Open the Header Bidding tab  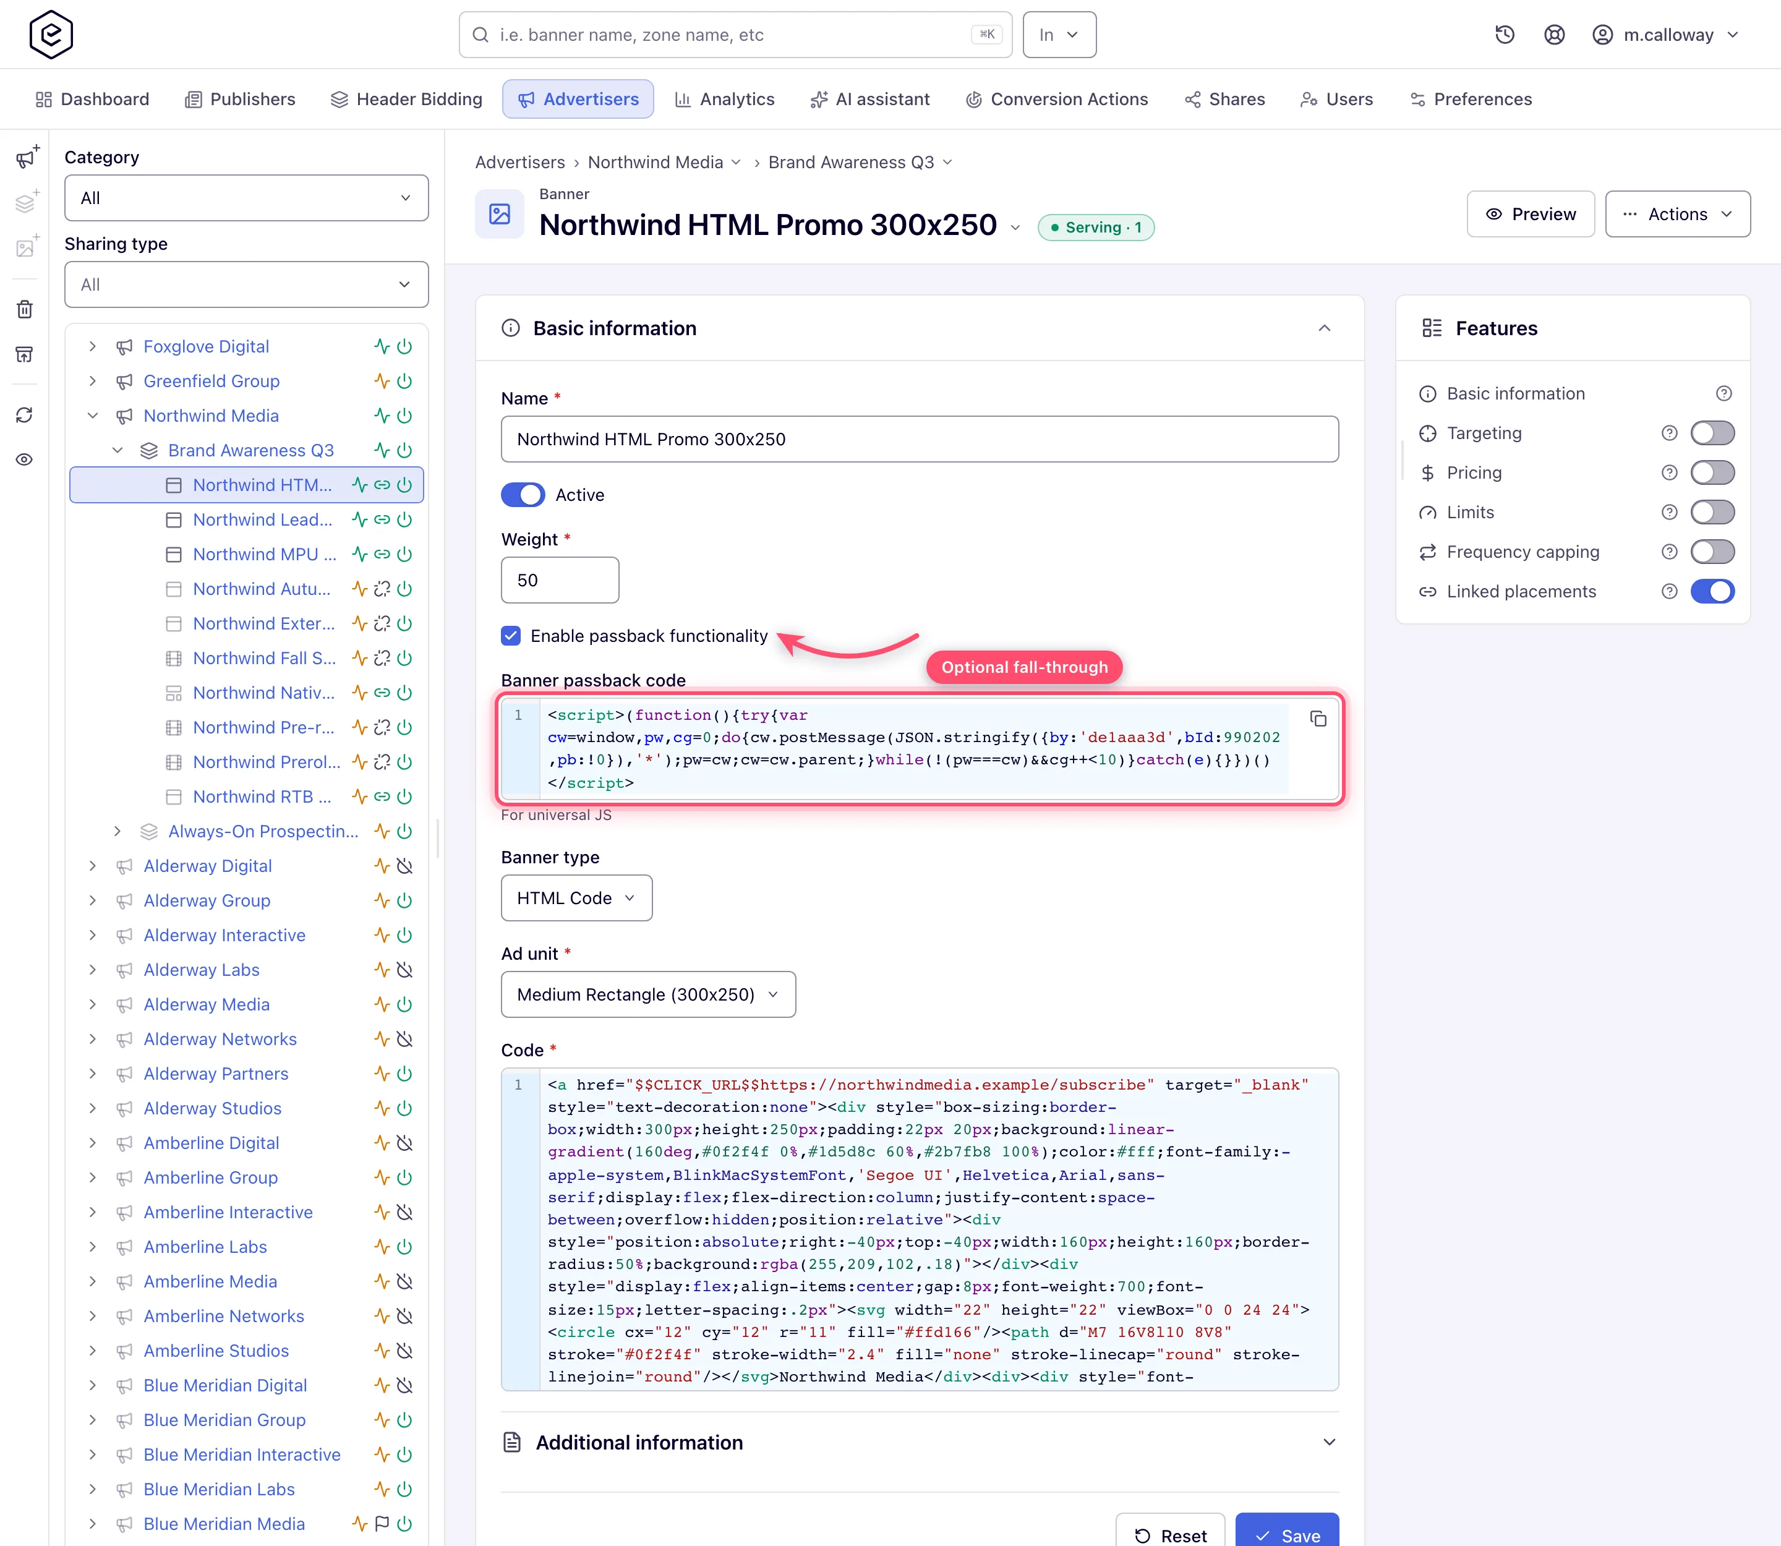[406, 99]
